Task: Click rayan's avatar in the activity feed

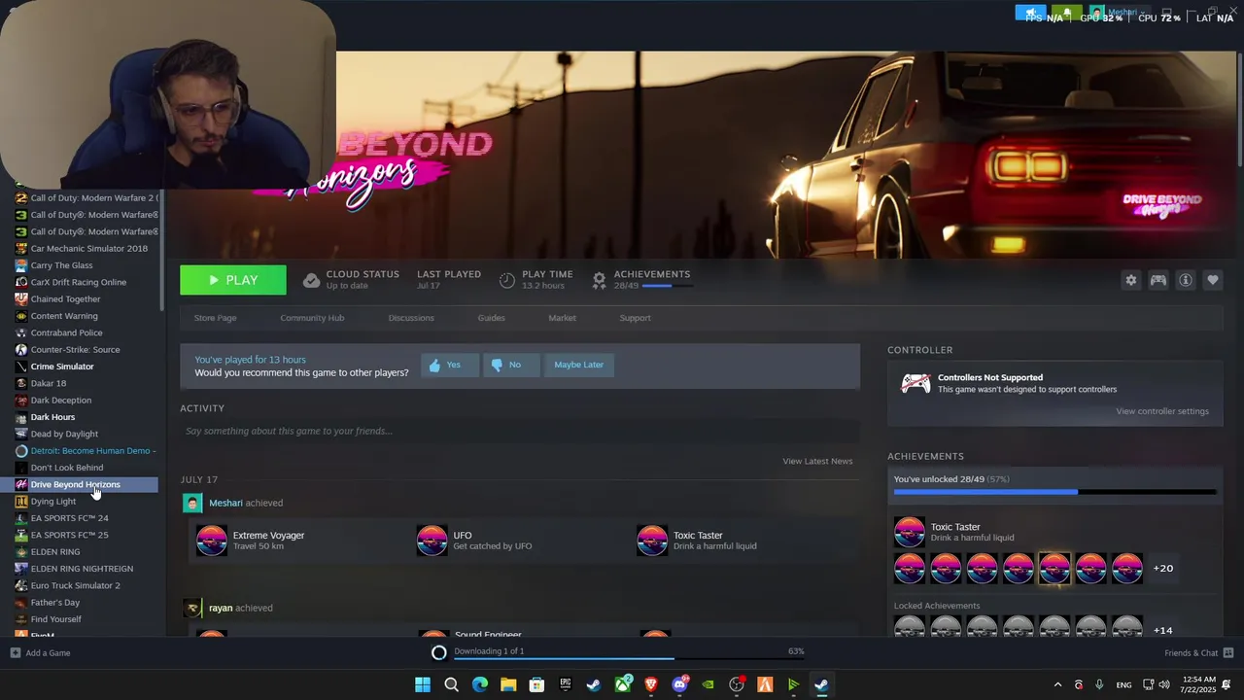Action: (x=192, y=608)
